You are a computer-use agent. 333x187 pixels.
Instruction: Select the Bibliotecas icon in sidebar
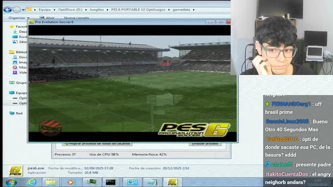(x=11, y=52)
